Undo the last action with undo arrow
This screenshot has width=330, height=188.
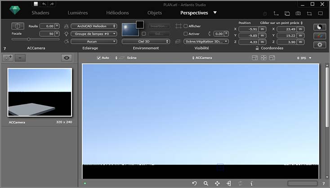click(x=44, y=4)
